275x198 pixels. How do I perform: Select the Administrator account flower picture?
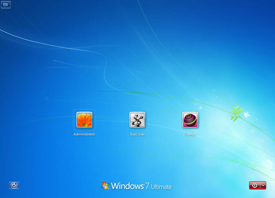[84, 120]
